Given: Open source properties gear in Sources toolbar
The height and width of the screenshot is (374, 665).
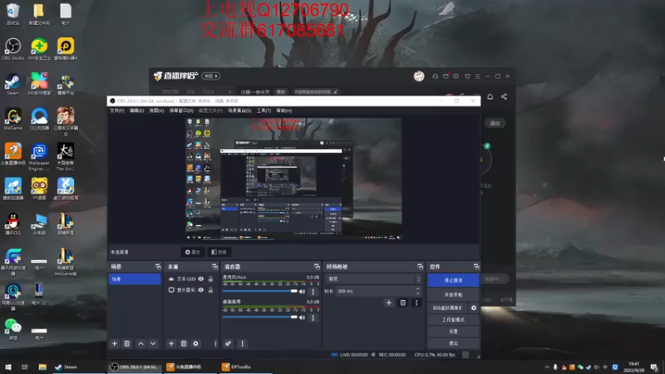Looking at the screenshot, I should click(196, 343).
